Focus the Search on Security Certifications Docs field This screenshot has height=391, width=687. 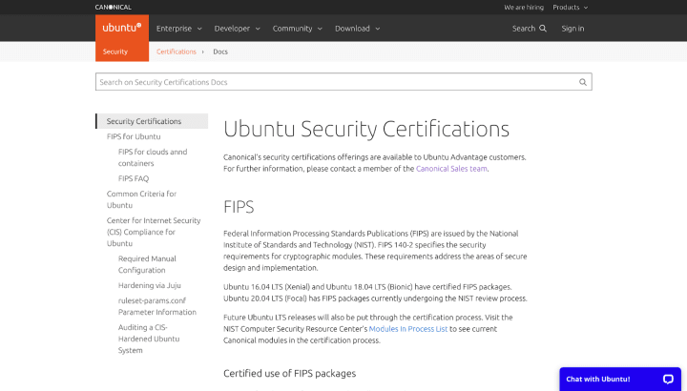[x=343, y=82]
